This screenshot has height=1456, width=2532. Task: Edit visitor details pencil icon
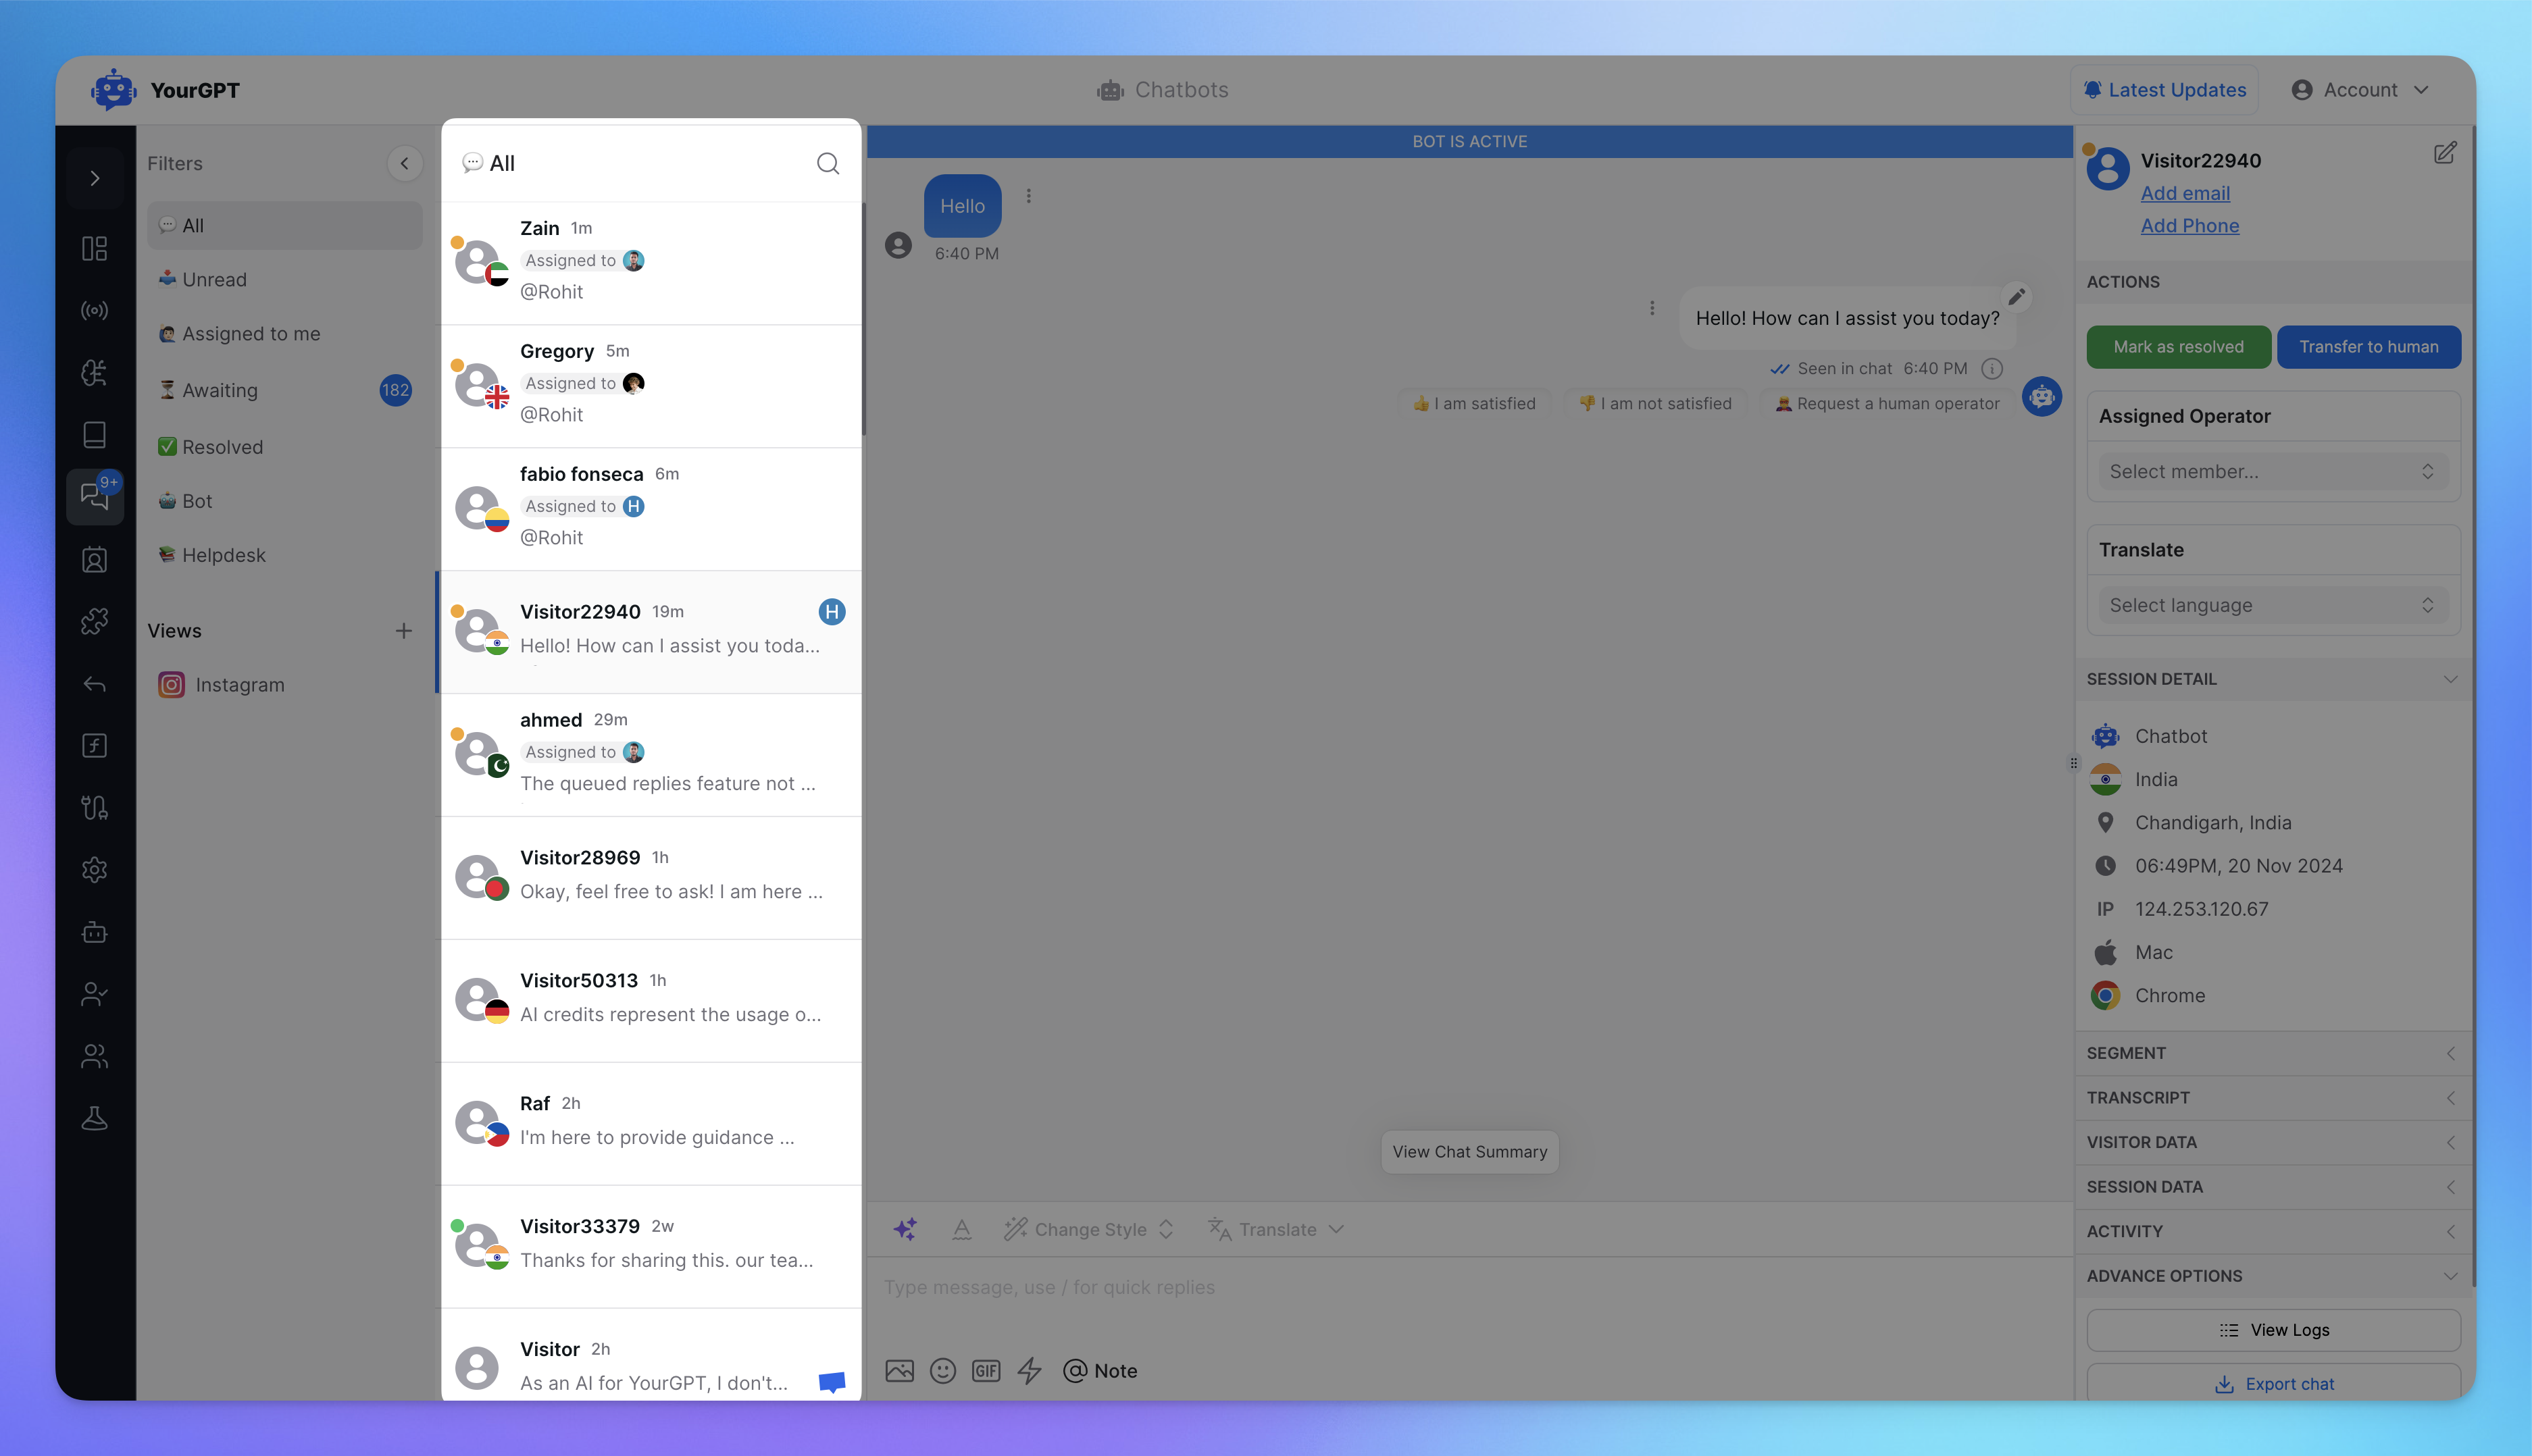[2445, 153]
